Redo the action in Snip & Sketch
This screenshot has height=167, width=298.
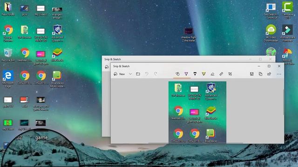156,74
